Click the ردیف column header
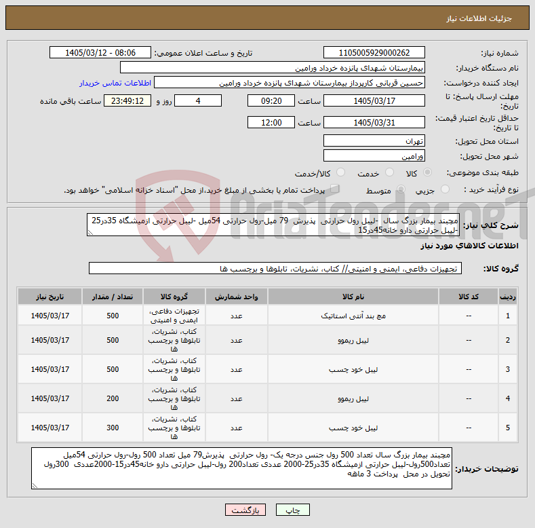 coord(508,297)
